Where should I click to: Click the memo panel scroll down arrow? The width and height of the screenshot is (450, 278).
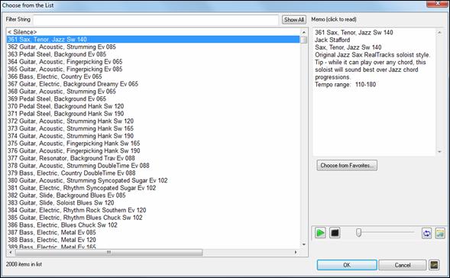click(x=439, y=151)
